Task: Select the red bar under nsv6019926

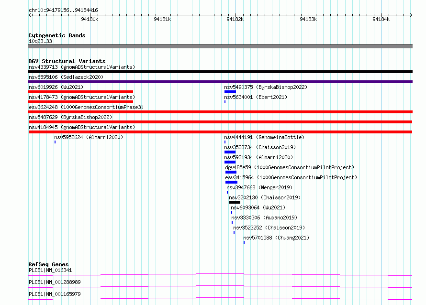Action: point(81,92)
